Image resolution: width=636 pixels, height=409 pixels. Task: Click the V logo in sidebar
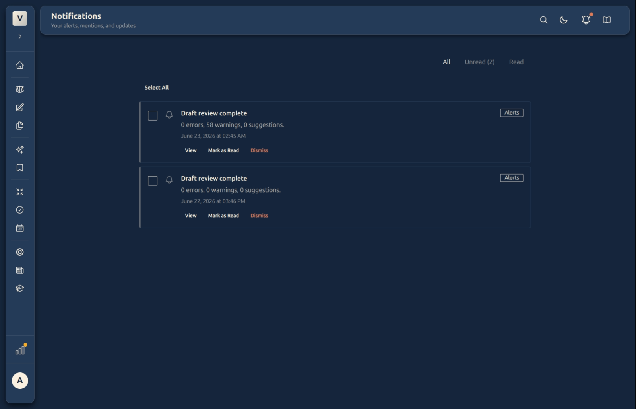pyautogui.click(x=20, y=18)
